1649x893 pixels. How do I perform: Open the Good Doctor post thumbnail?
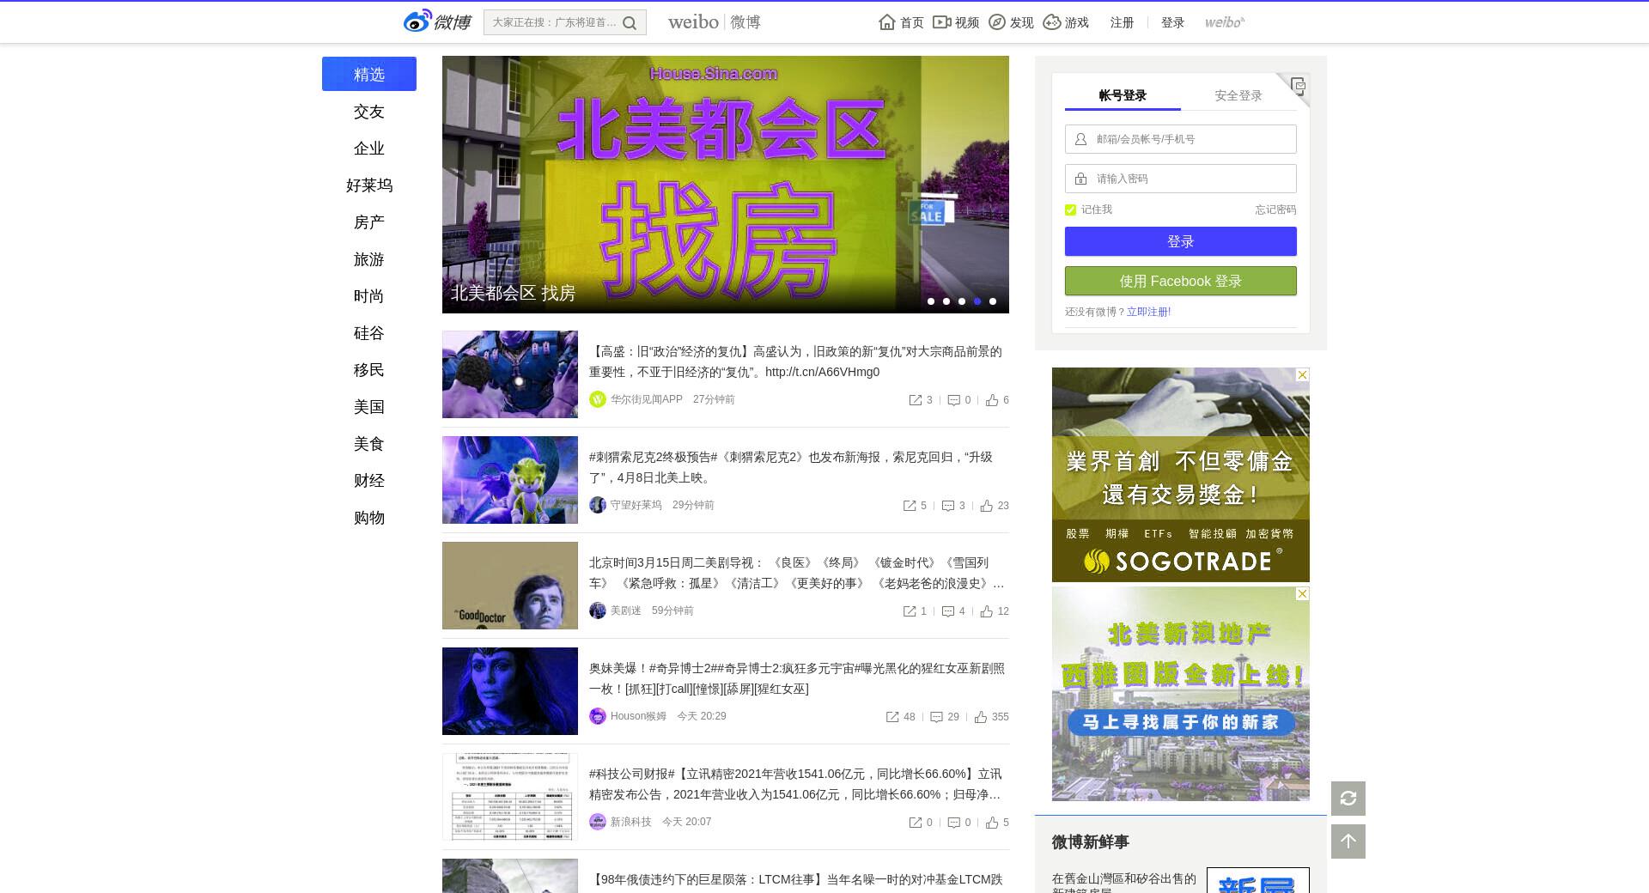tap(510, 586)
